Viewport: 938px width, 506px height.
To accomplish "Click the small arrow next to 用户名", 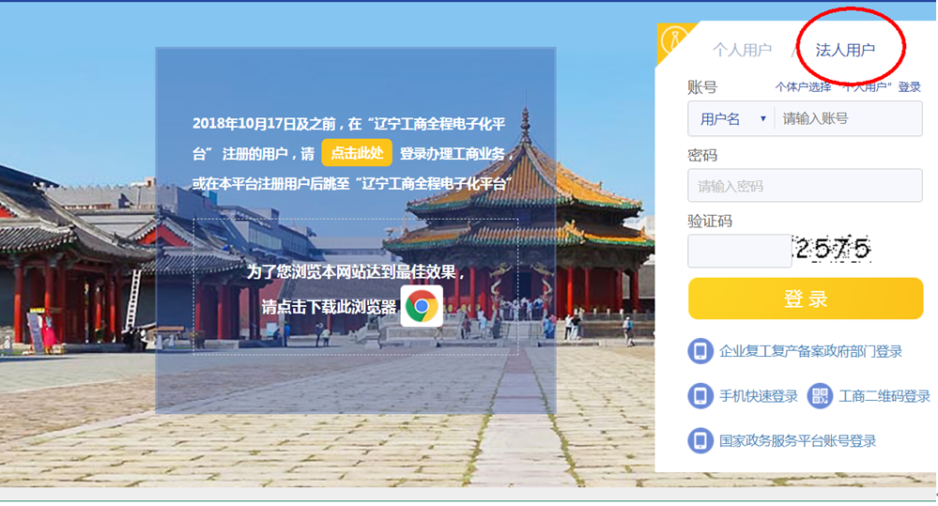I will point(762,119).
